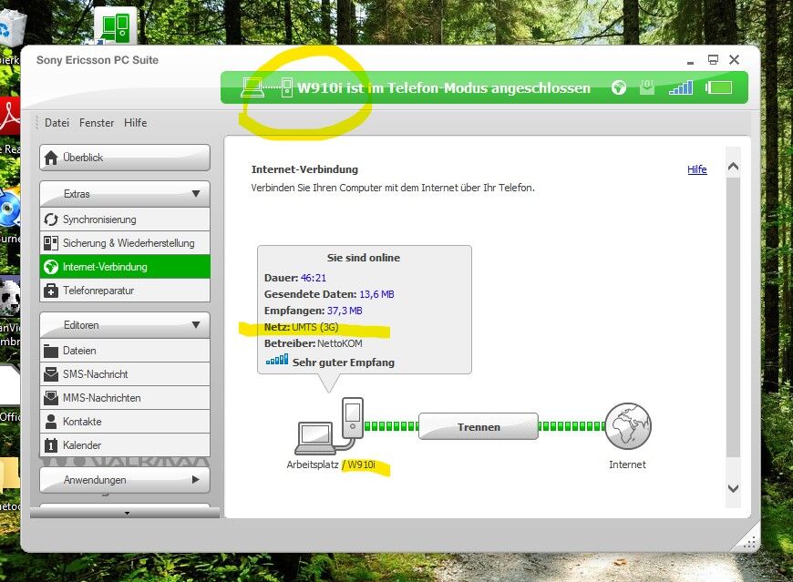The height and width of the screenshot is (582, 793).
Task: Click the Hilfe link in content pane
Action: click(697, 169)
